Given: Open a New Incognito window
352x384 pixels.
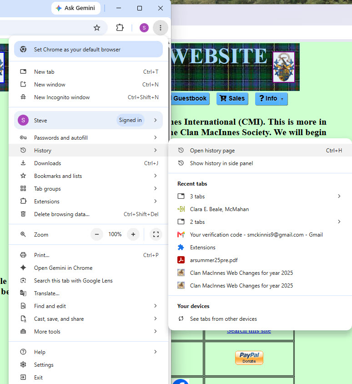Looking at the screenshot, I should 88,97.
